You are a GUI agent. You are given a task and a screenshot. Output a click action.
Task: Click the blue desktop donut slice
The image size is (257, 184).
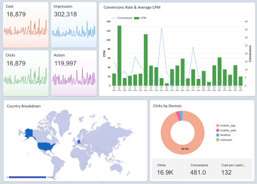click(181, 116)
